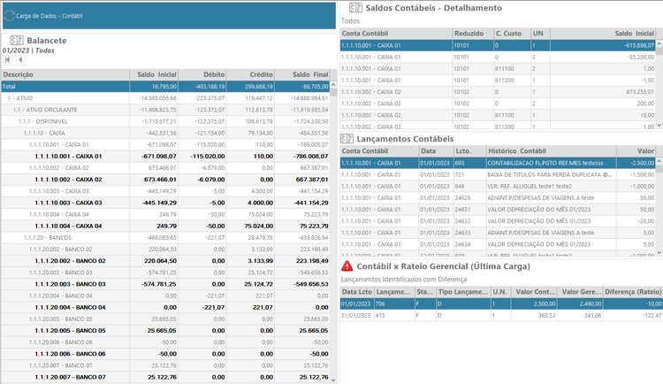Click Balancete panel title
Screen dimensions: 663x384
pos(47,41)
